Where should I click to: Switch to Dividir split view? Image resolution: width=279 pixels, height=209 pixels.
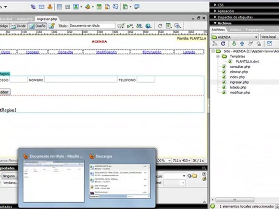19,26
